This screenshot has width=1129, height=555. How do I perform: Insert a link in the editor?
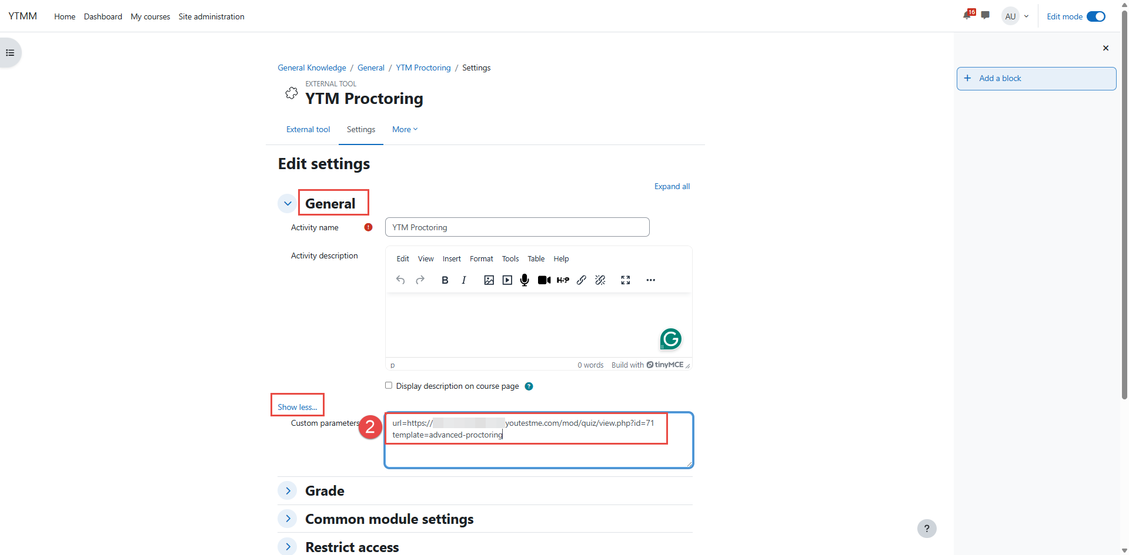pyautogui.click(x=582, y=280)
